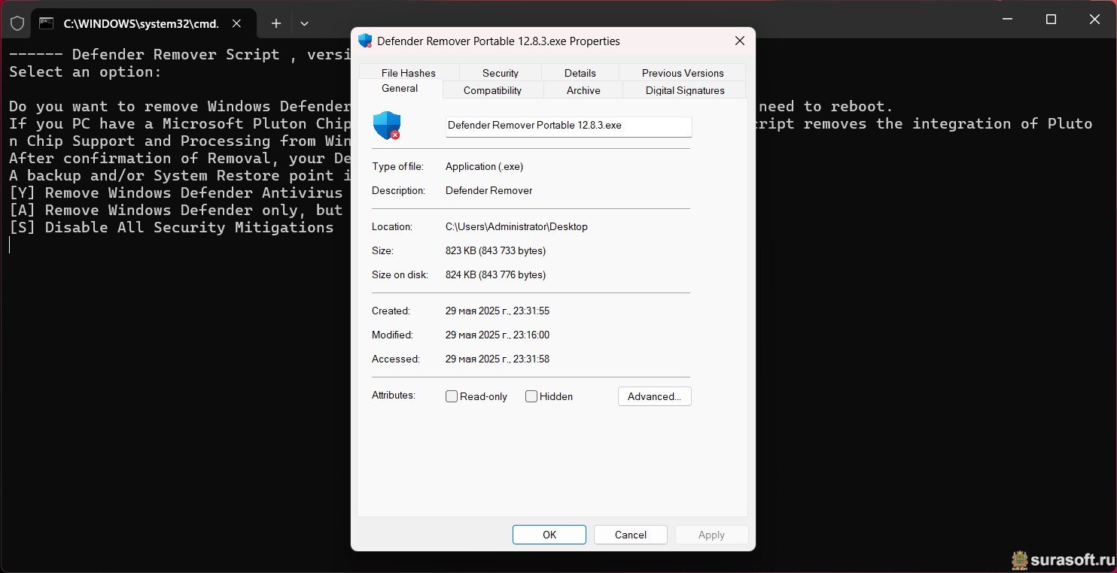1117x573 pixels.
Task: Open the File Hashes tab
Action: 408,73
